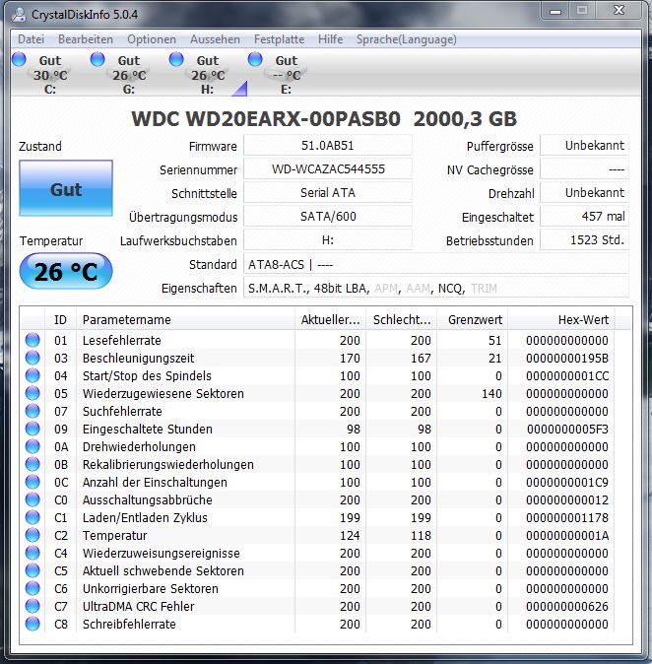652x664 pixels.
Task: Click the Puffergrösse value Unbekannt
Action: pos(585,146)
